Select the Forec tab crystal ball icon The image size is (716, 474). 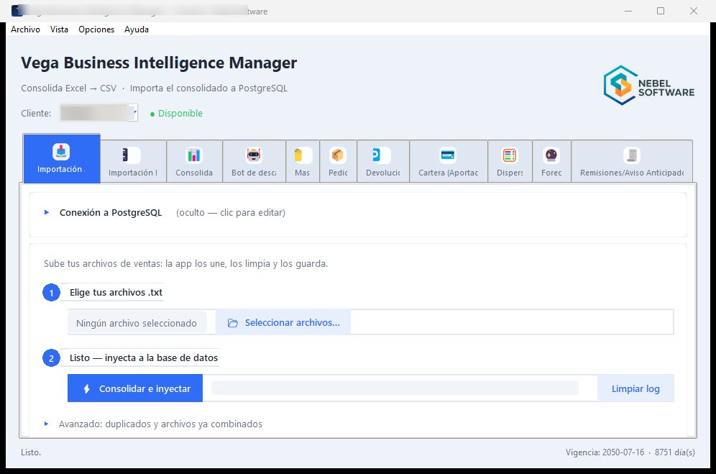tap(551, 161)
